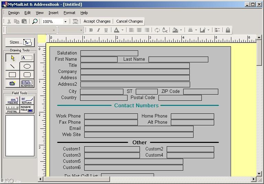
Task: Click the Email field box
Action: (139, 128)
